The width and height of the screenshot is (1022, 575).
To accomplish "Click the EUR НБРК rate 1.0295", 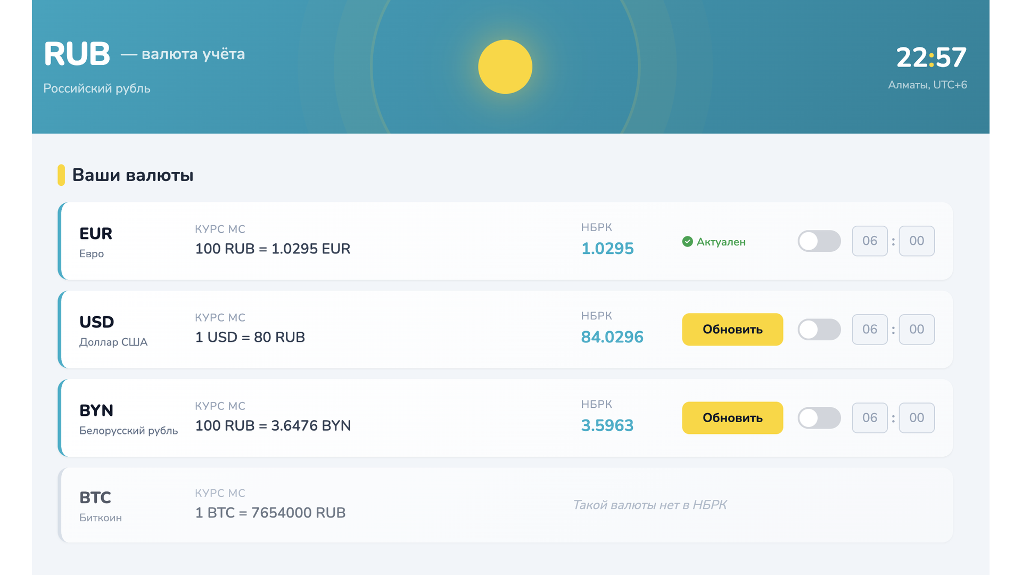I will [607, 249].
